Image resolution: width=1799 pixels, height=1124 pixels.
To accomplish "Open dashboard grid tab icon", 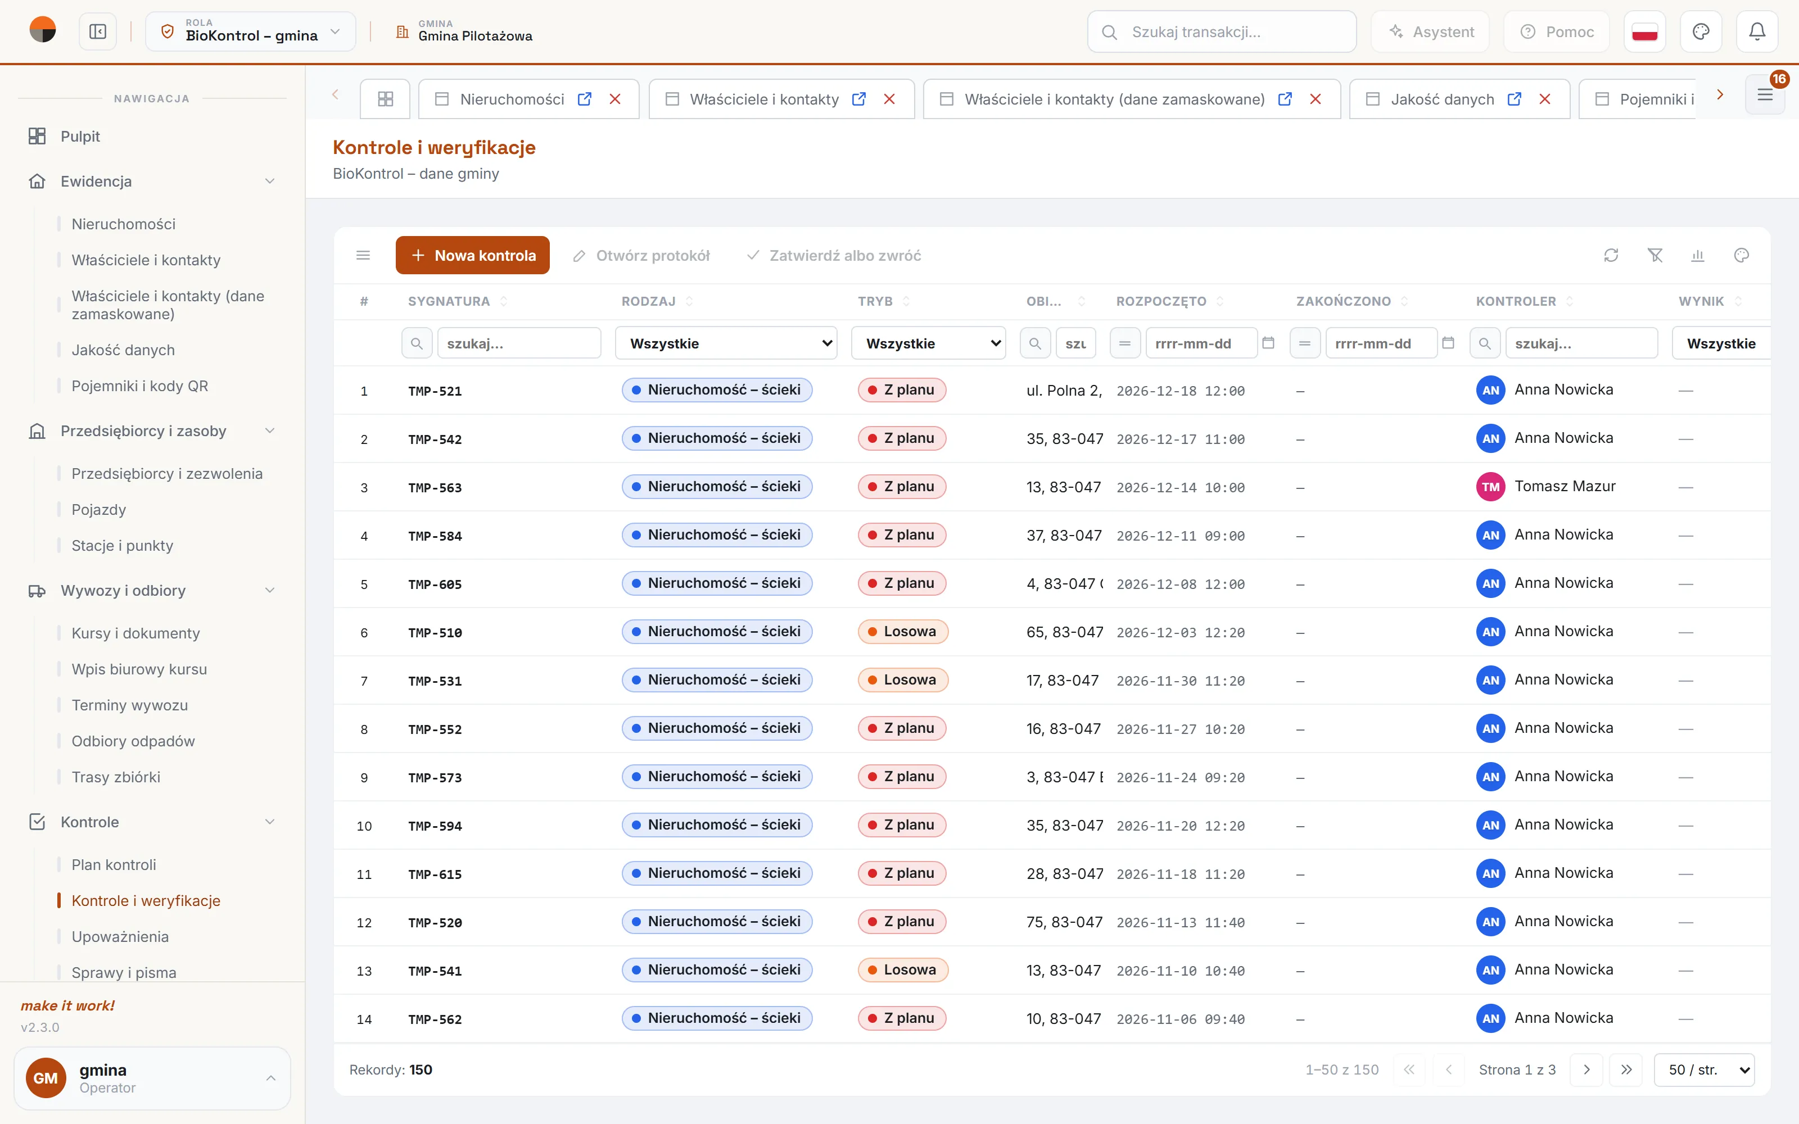I will 385,99.
